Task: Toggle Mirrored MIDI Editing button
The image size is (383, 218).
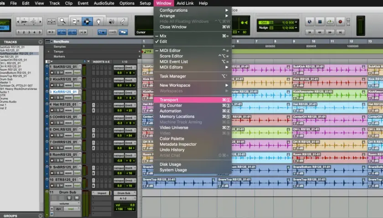Action: [x=113, y=32]
